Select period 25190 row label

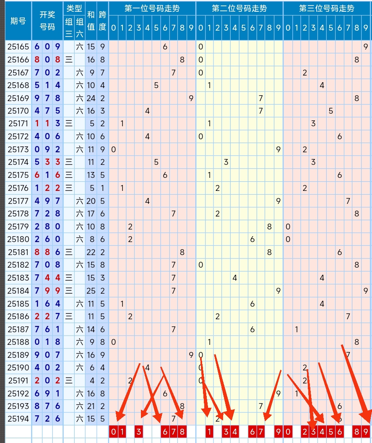click(x=18, y=367)
